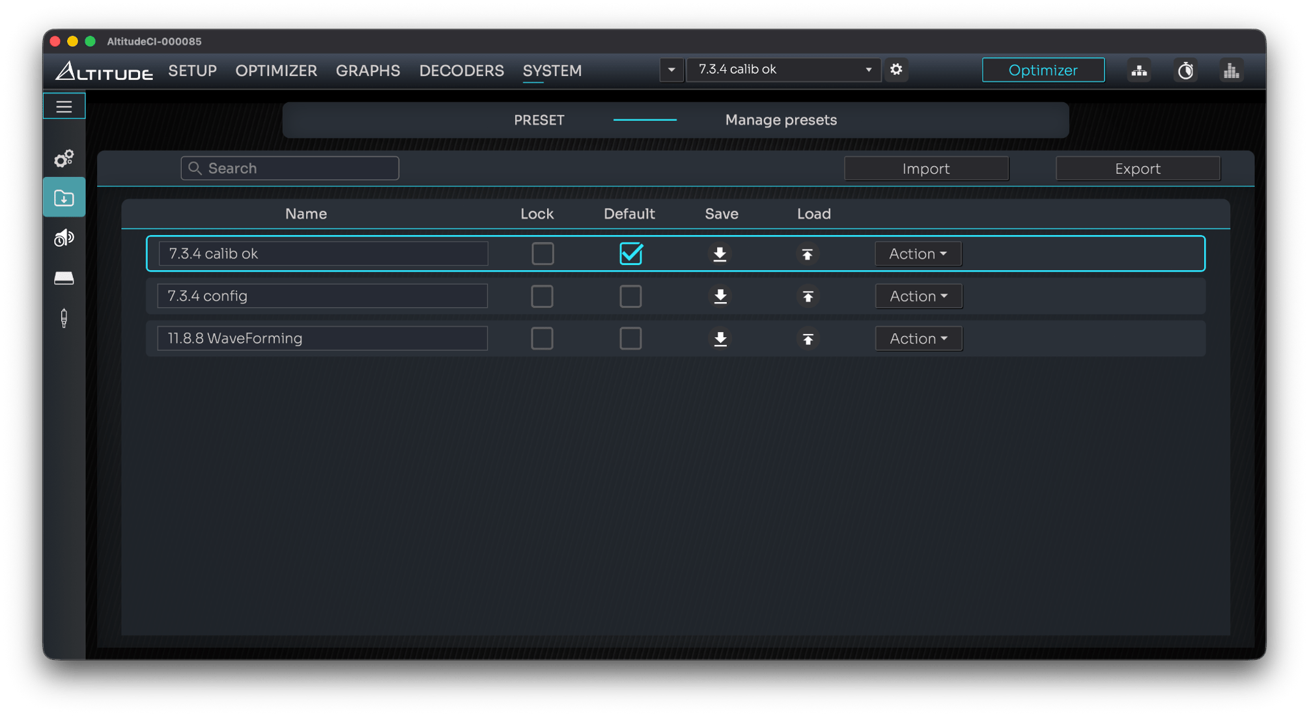The width and height of the screenshot is (1309, 716).
Task: Load the 7.3.4 config preset
Action: tap(808, 296)
